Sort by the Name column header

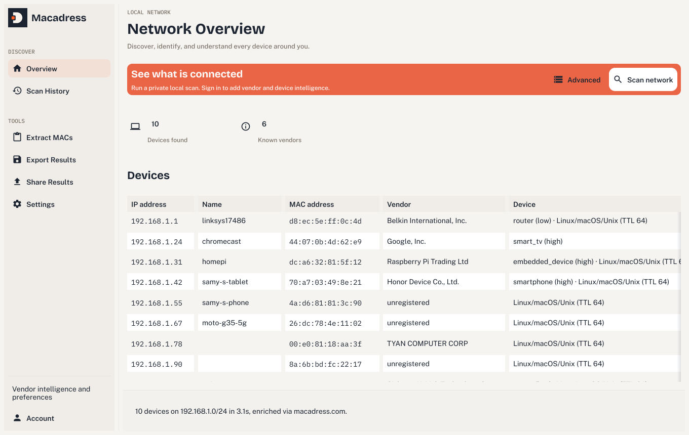coord(240,204)
